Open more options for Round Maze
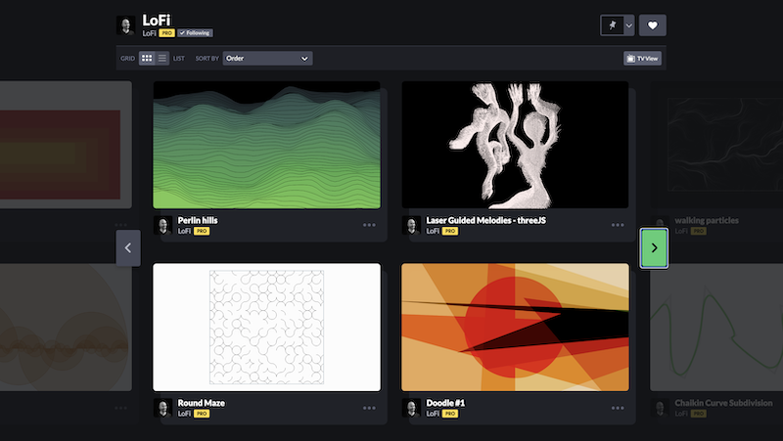The width and height of the screenshot is (783, 441). [369, 408]
